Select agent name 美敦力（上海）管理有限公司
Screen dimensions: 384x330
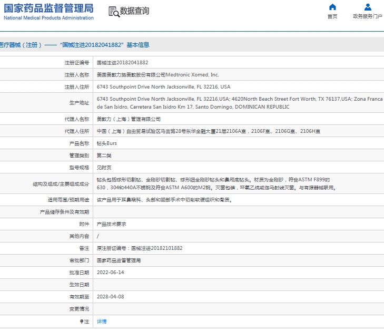click(129, 119)
